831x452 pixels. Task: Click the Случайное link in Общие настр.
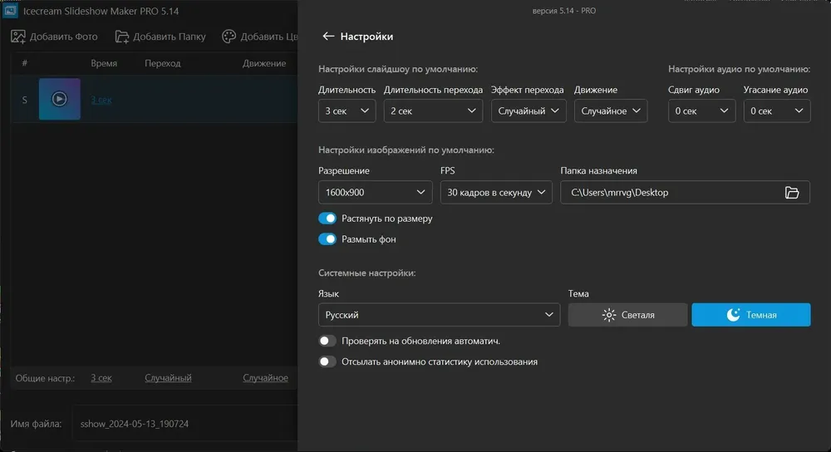[266, 378]
